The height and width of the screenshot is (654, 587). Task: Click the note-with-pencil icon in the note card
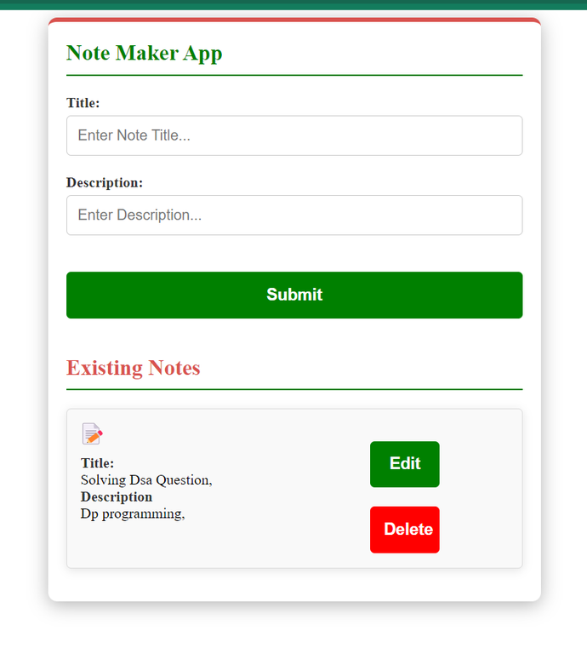pos(92,433)
